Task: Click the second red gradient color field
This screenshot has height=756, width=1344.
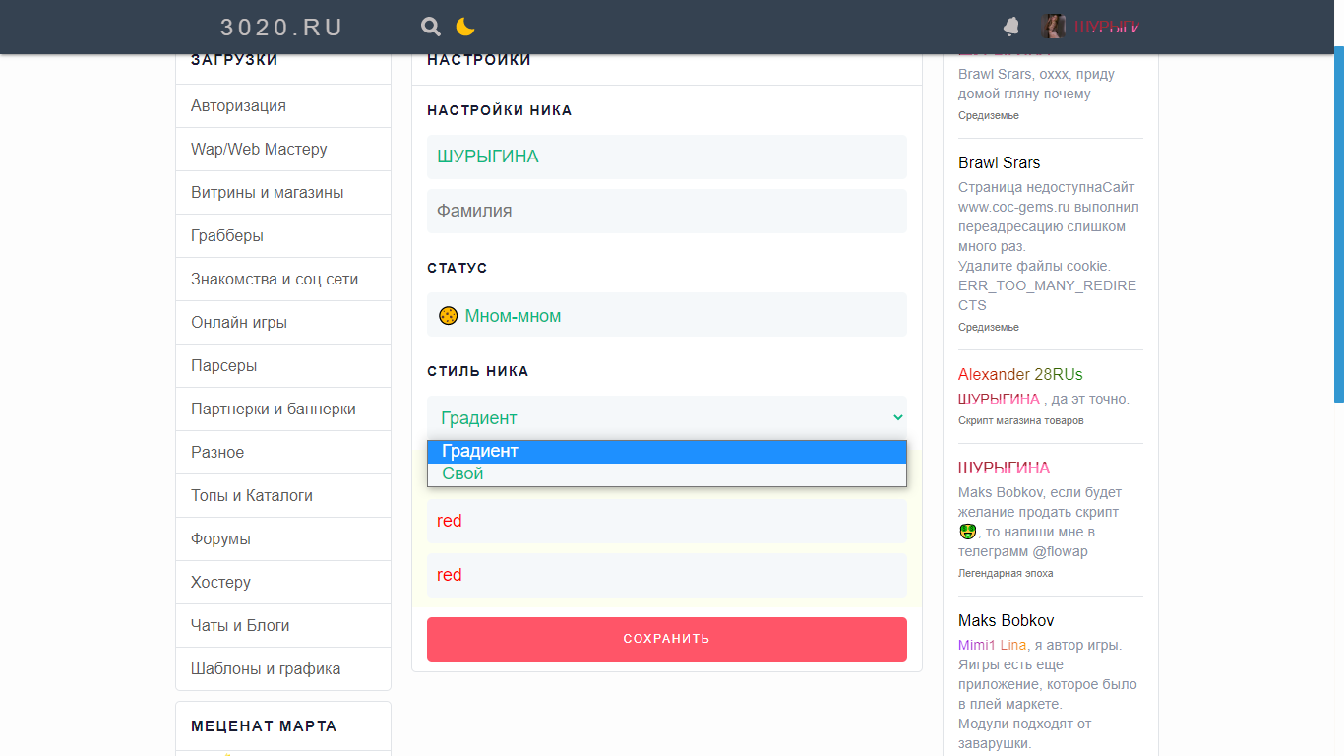Action: pos(666,575)
